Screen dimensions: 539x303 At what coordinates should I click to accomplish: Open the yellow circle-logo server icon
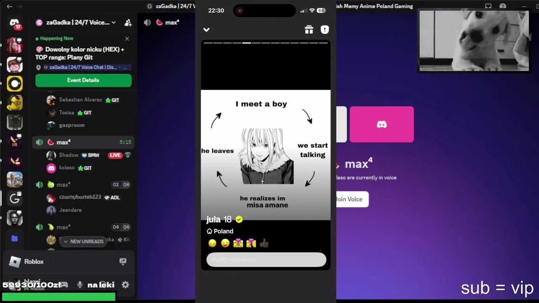point(15,84)
